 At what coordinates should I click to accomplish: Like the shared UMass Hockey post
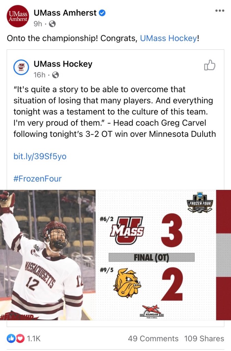tap(209, 65)
